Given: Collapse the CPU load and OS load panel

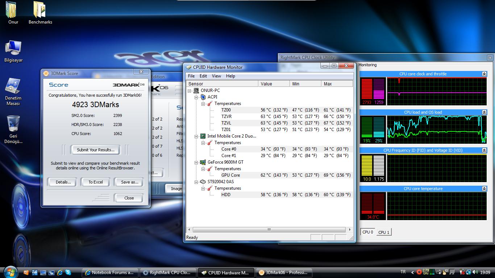Looking at the screenshot, I should pyautogui.click(x=484, y=112).
